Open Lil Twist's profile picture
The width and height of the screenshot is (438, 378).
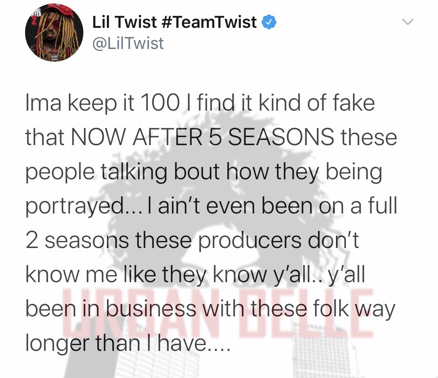coord(54,33)
